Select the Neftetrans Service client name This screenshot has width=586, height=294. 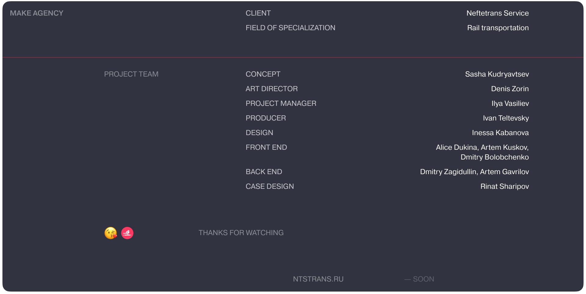point(497,13)
